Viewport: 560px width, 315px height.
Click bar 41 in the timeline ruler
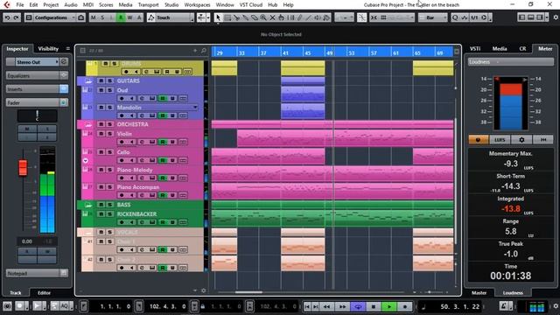(285, 52)
